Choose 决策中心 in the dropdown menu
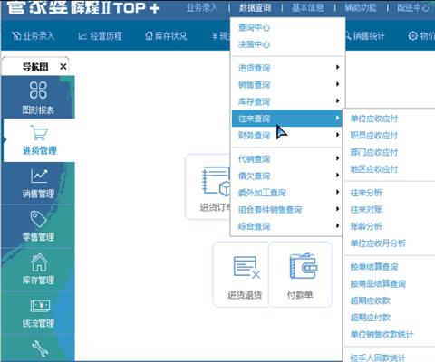Screen dimensions: 435x362 tap(254, 44)
